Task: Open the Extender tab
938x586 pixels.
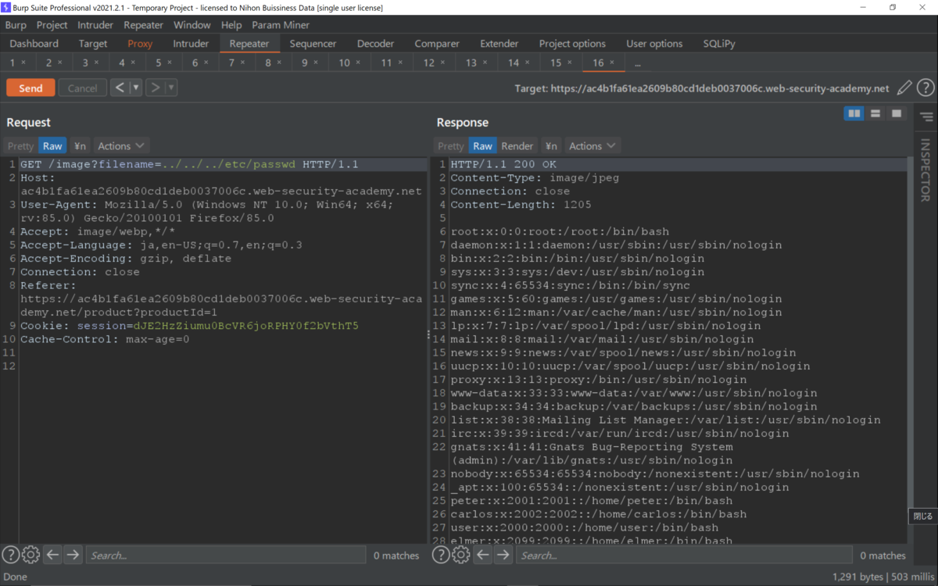Action: [x=499, y=44]
